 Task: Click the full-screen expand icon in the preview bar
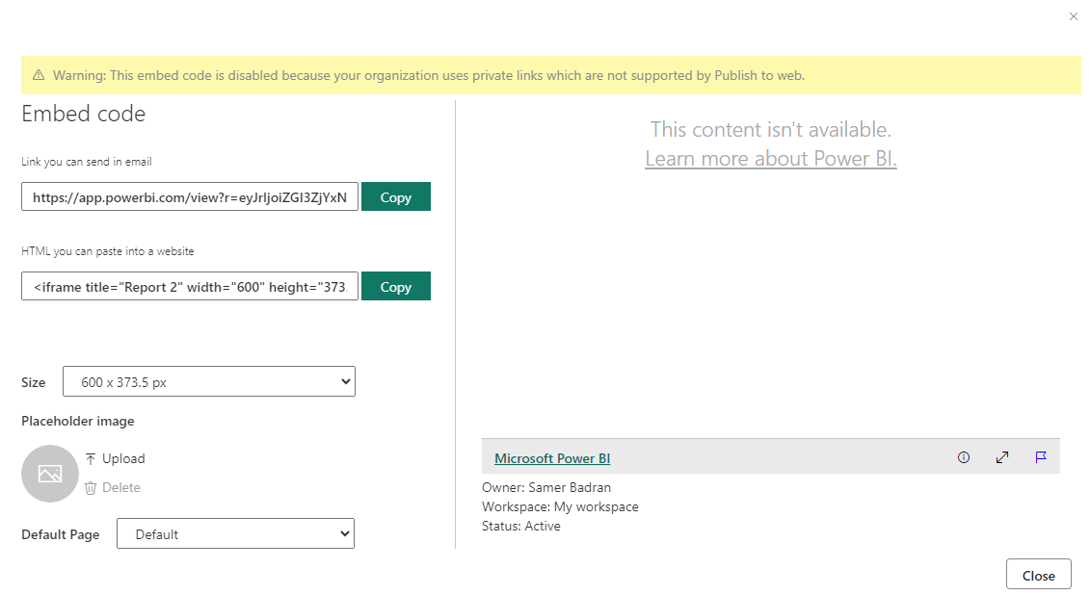(x=1001, y=457)
